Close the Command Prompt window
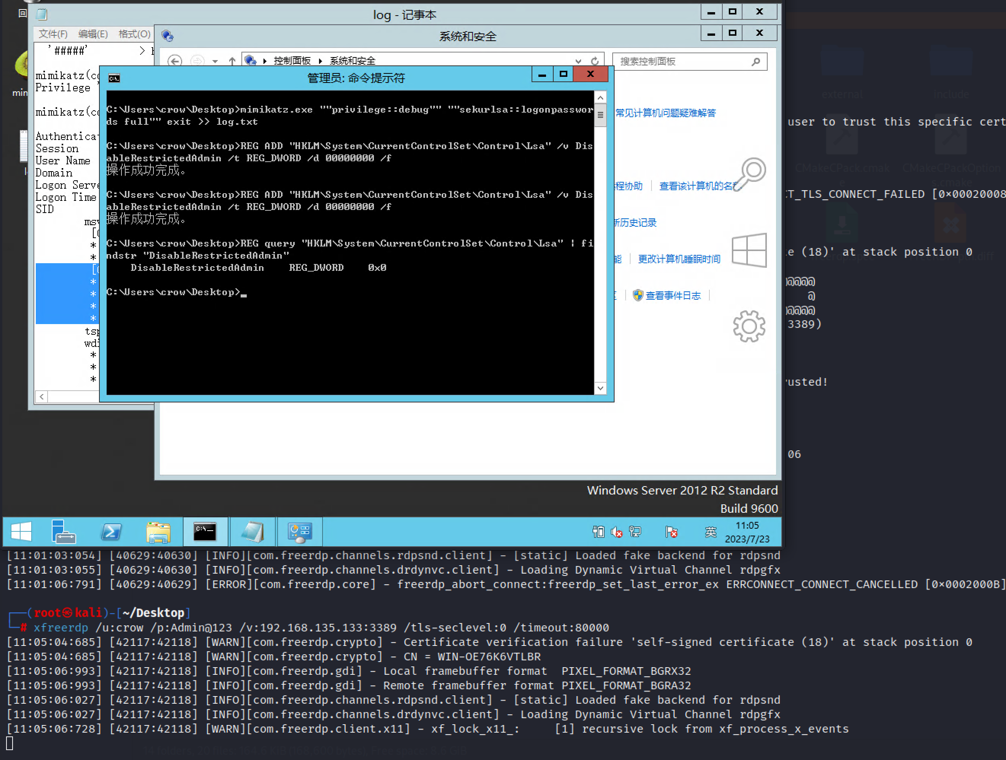Viewport: 1006px width, 760px height. 590,75
